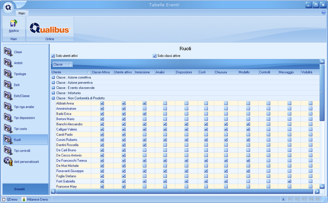
Task: Click the dati personalizzati gear icon
Action: pos(8,162)
